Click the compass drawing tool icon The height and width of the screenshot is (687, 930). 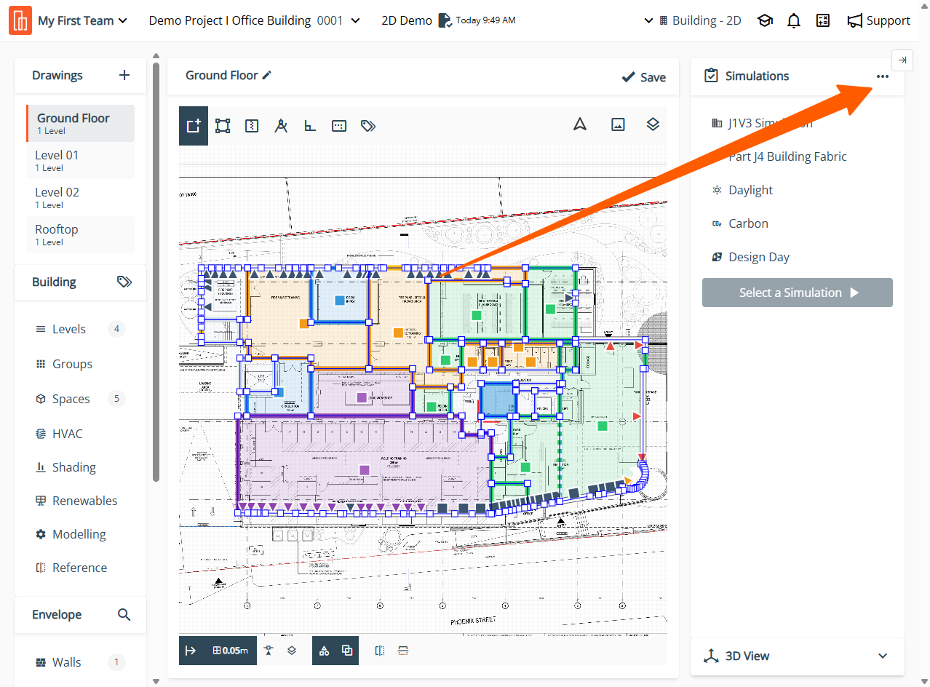pos(281,126)
